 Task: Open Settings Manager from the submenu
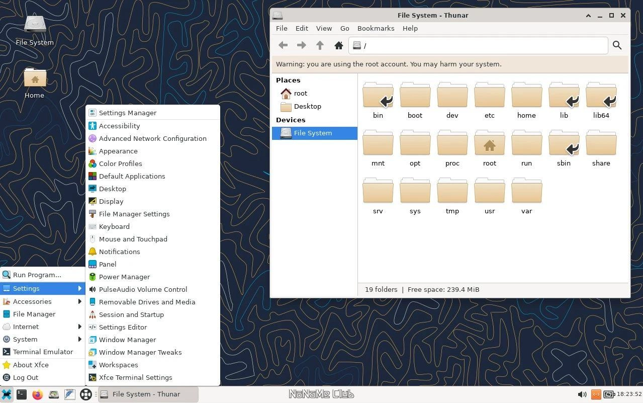click(x=153, y=113)
